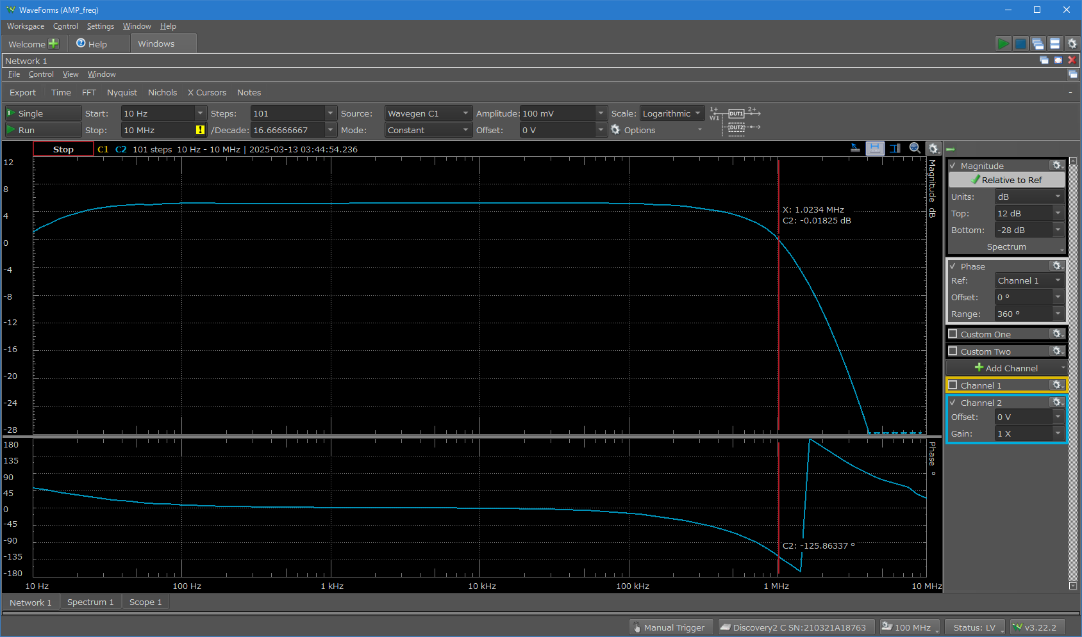Toggle Relative to Ref option

[1006, 180]
